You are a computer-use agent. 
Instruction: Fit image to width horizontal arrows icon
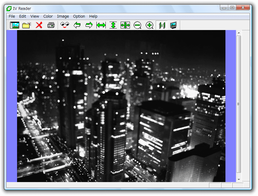101,25
